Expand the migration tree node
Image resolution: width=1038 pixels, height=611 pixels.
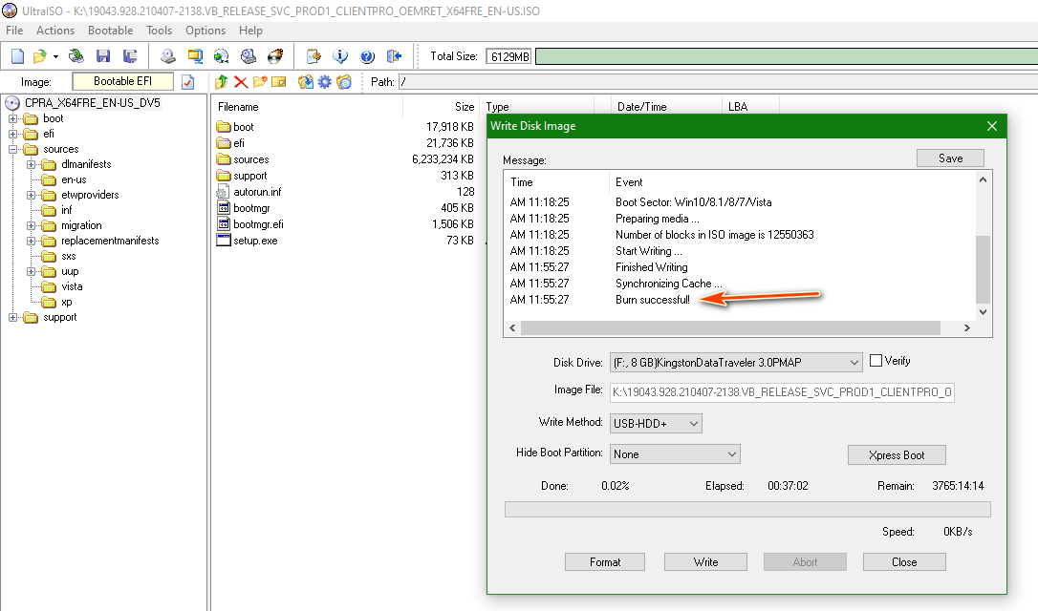click(32, 225)
